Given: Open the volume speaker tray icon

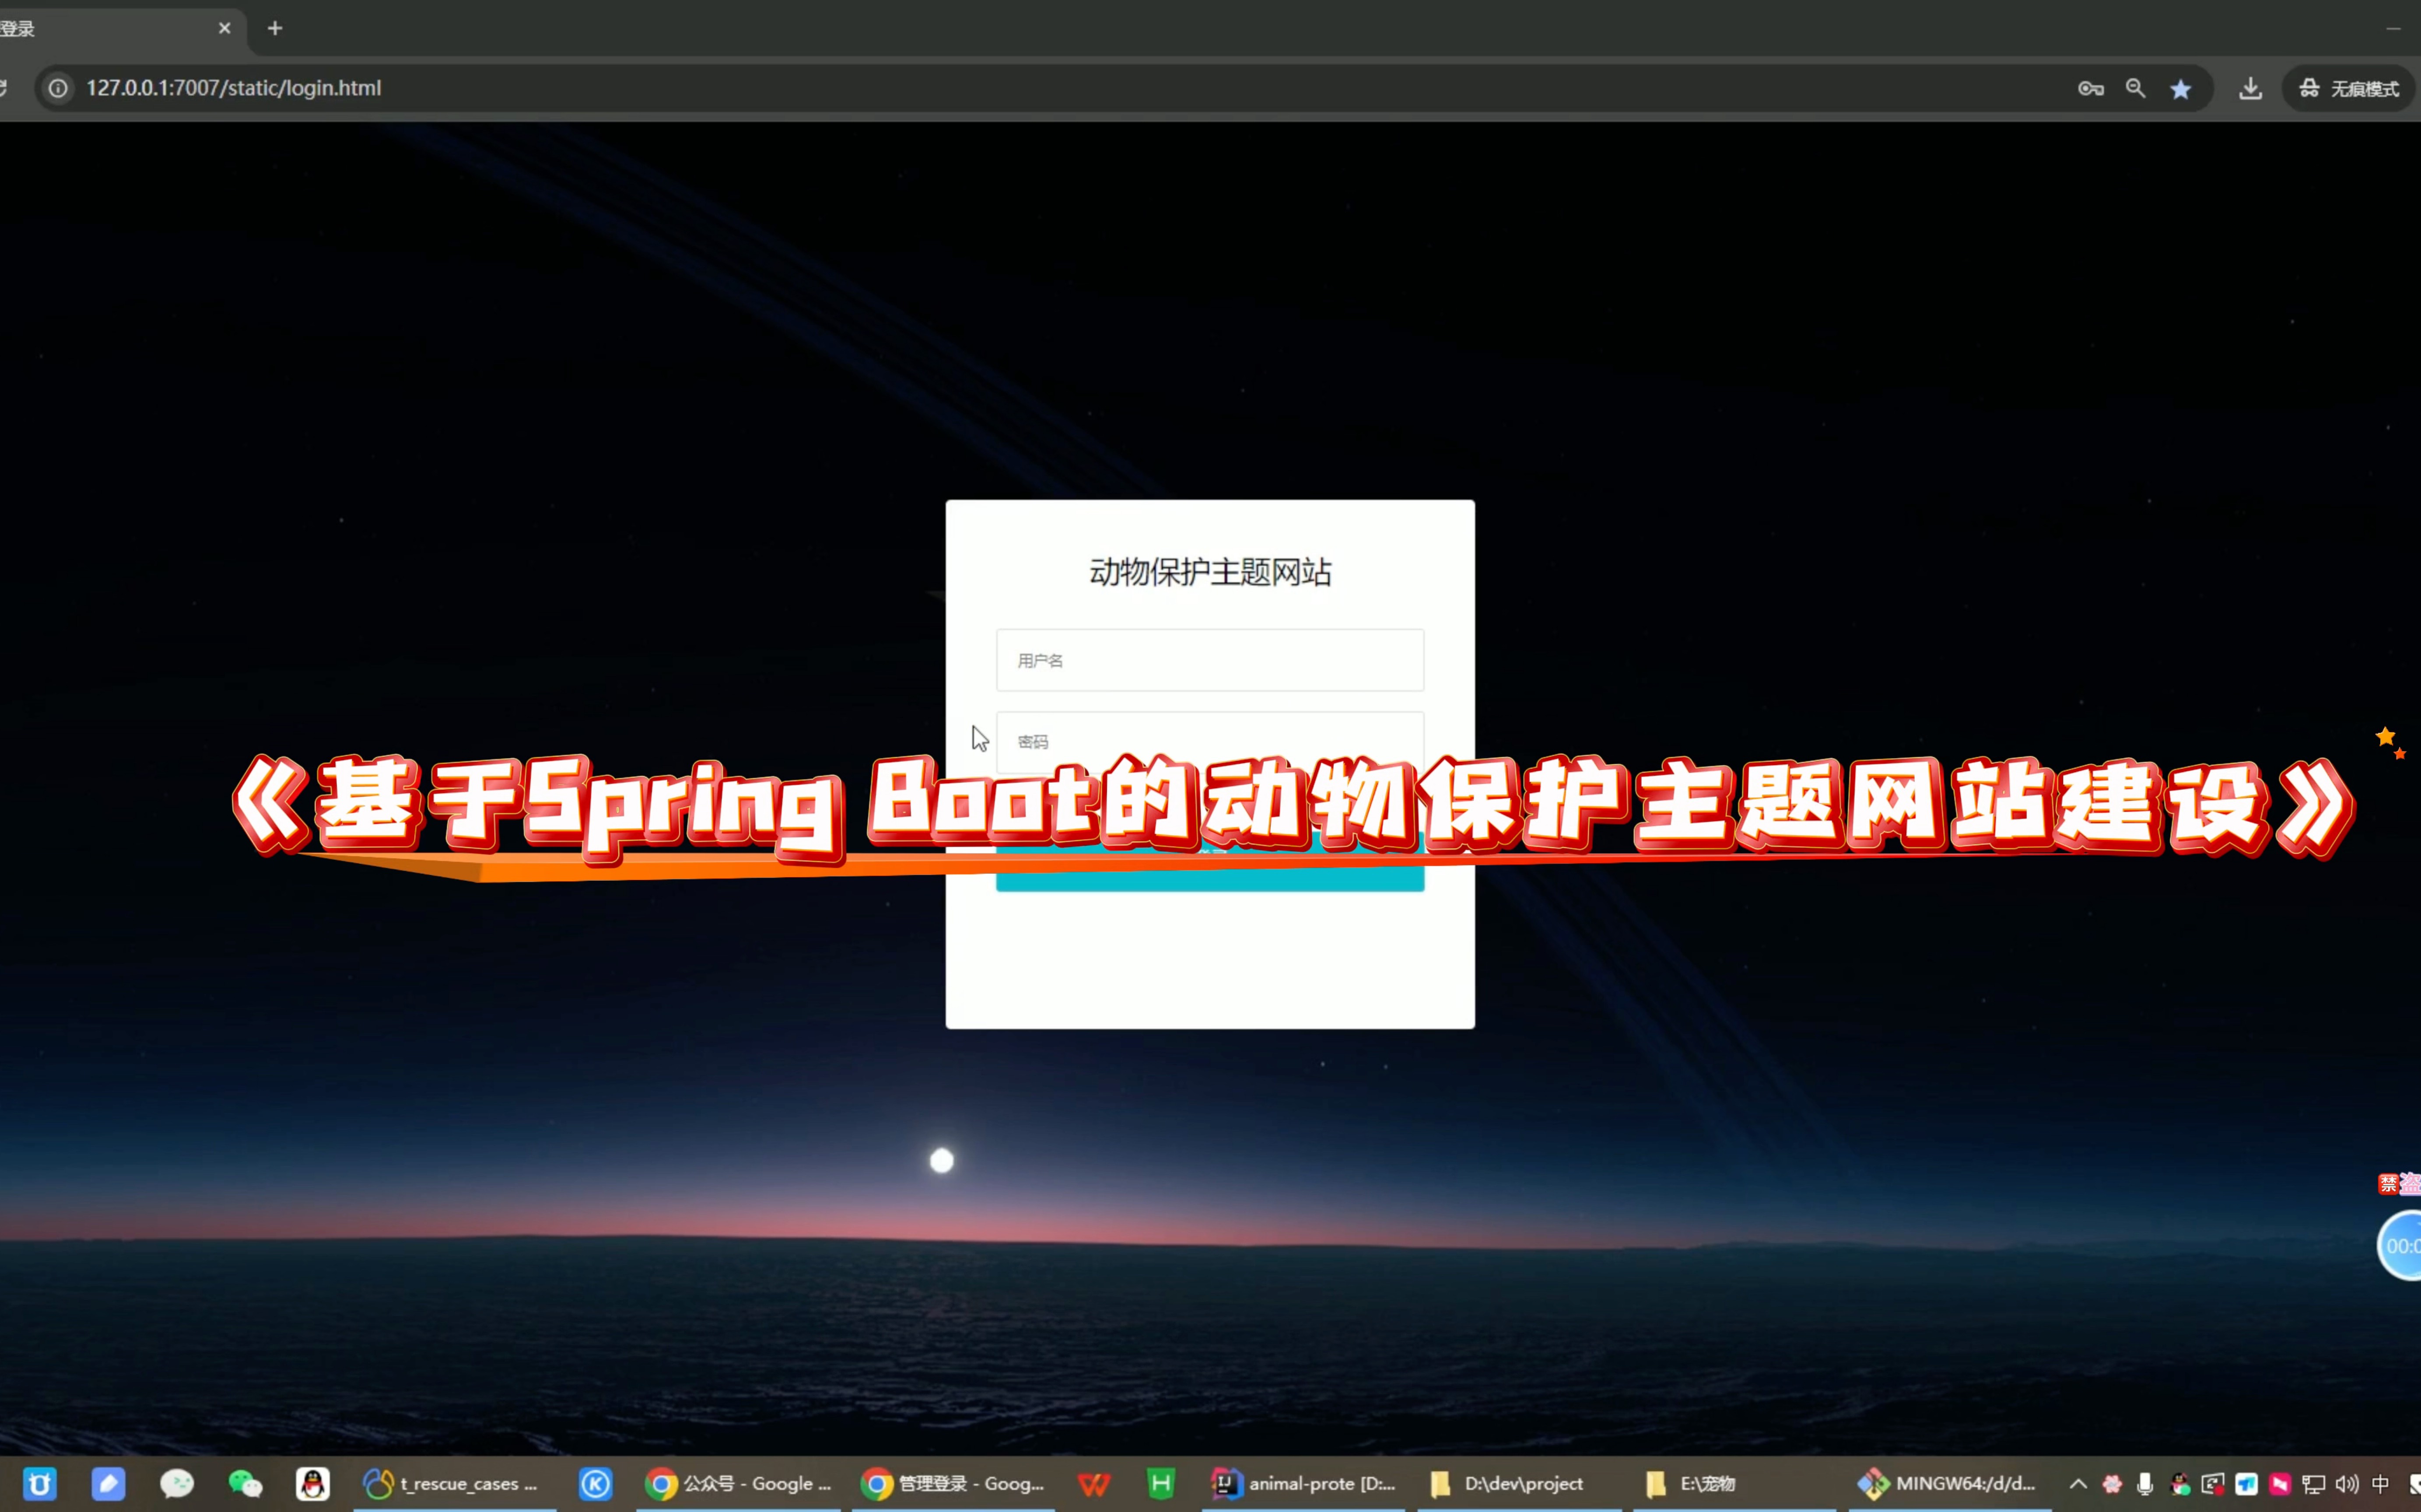Looking at the screenshot, I should point(2347,1484).
